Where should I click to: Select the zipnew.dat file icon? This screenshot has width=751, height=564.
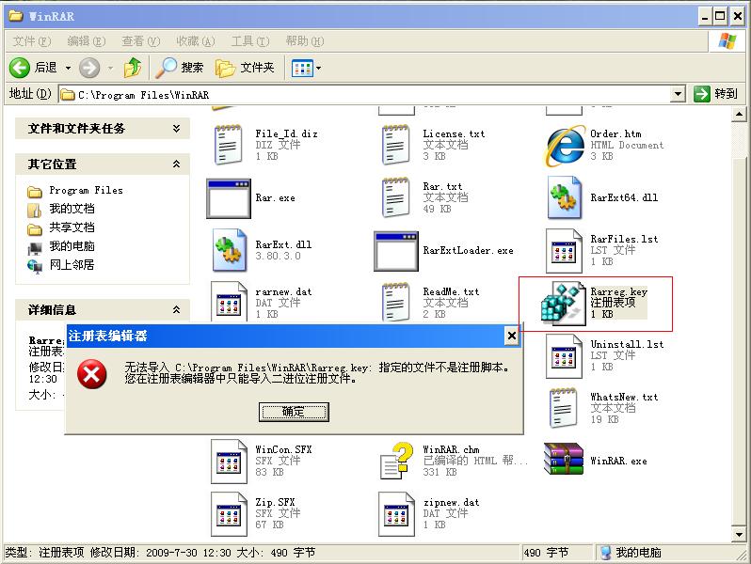[x=396, y=514]
